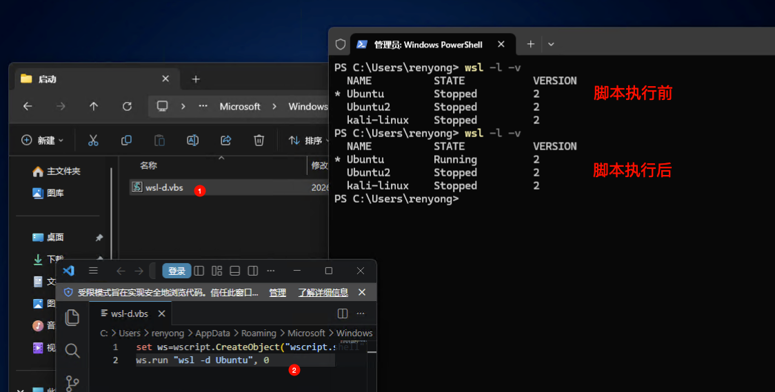
Task: Click 管理 link in restricted mode banner
Action: [x=277, y=293]
